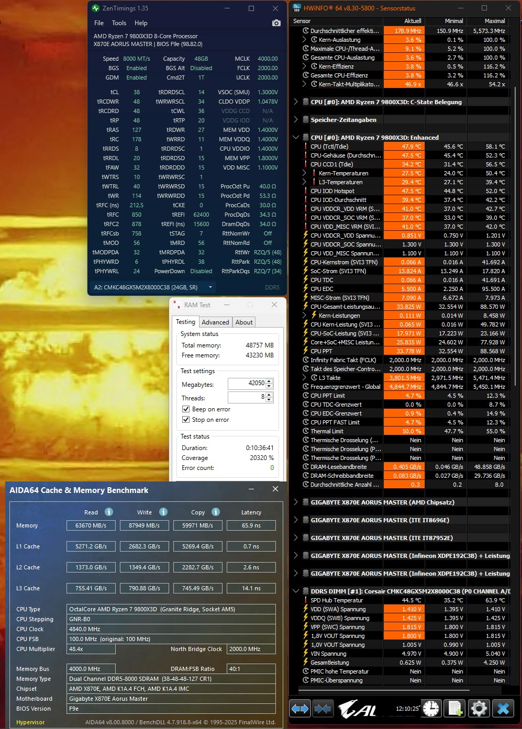Screen dimensions: 522x729
Task: Click the Hypervisor label in AIDA64
Action: coord(30,722)
